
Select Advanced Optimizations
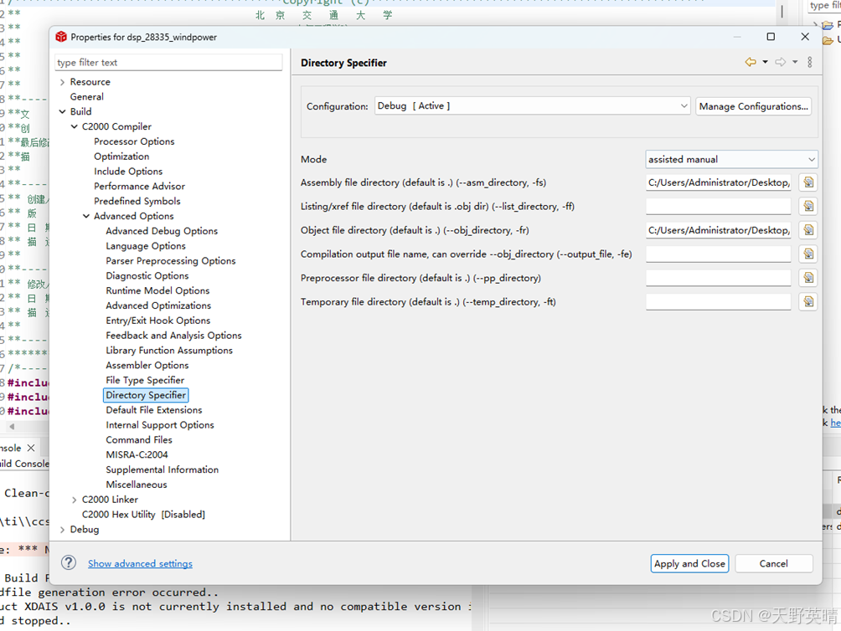(x=158, y=305)
